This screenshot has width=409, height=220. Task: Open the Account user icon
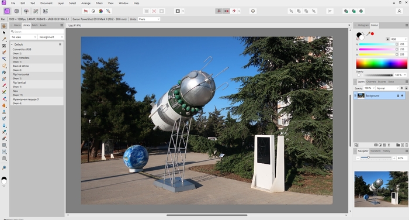[399, 11]
